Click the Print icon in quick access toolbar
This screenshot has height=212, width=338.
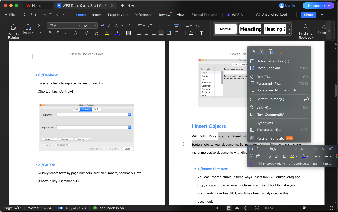(x=37, y=15)
